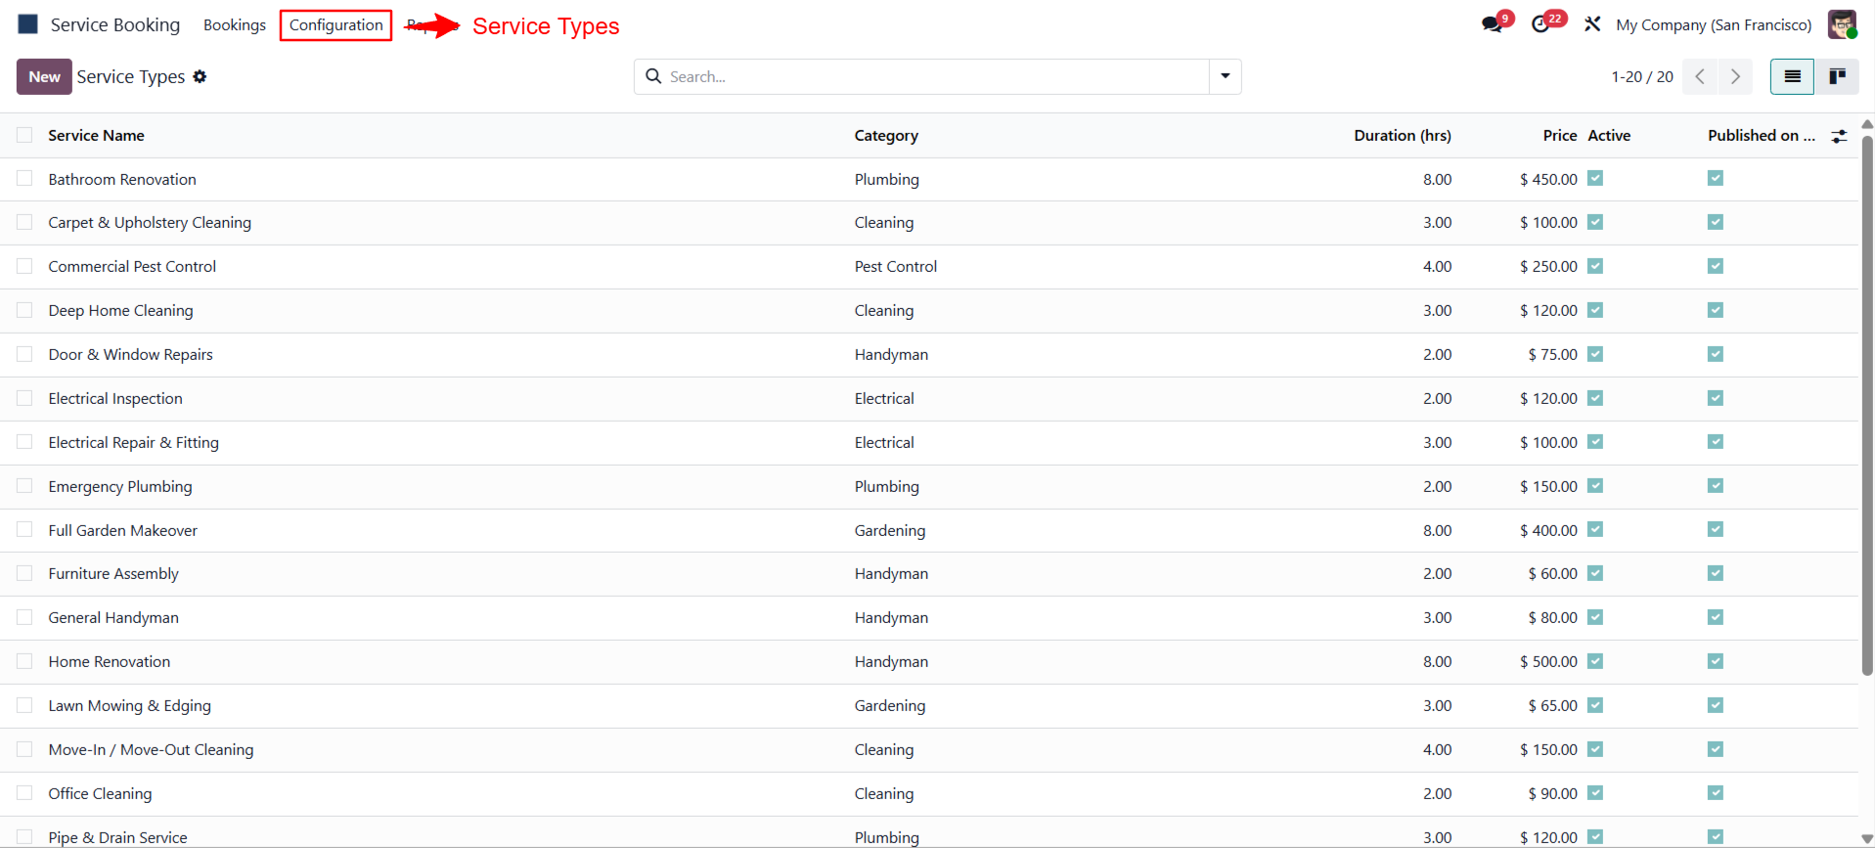Sort by Published on column header
The image size is (1875, 848).
pyautogui.click(x=1762, y=135)
